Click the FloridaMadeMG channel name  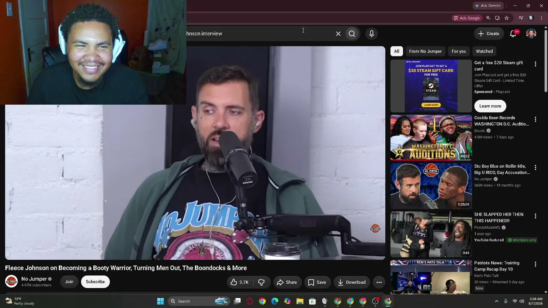487,228
